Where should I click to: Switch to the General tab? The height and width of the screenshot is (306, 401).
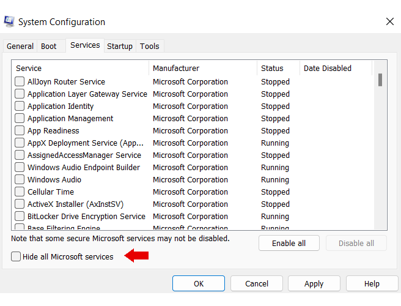pos(20,47)
